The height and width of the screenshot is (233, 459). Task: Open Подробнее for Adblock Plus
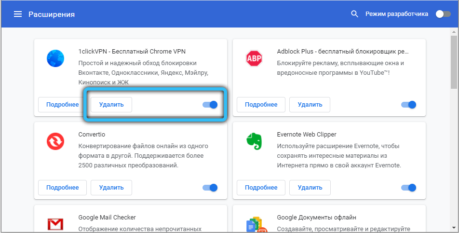click(x=261, y=104)
